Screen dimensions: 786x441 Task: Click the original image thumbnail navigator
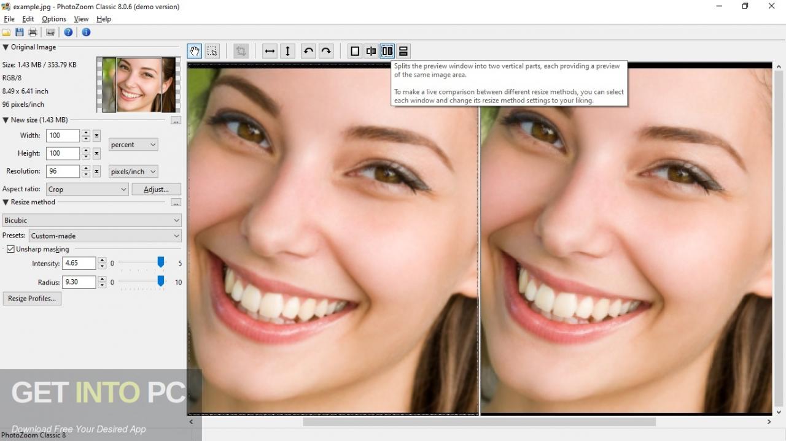click(138, 85)
